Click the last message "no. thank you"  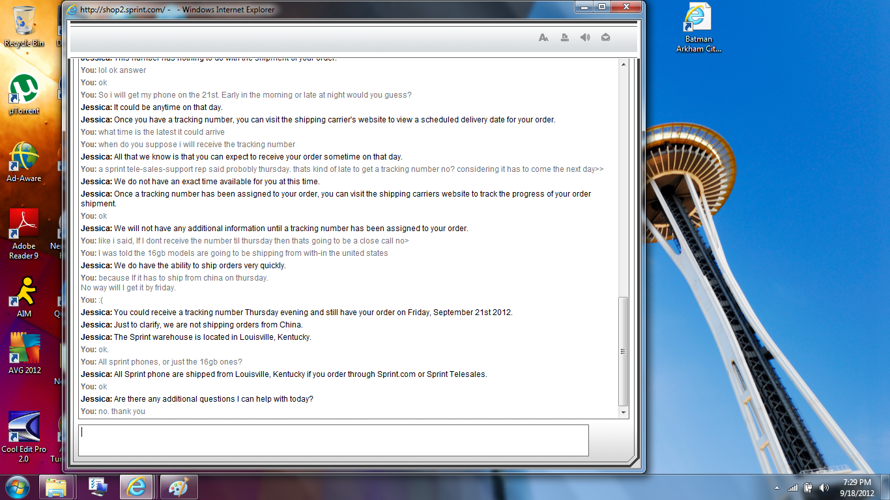tap(122, 411)
